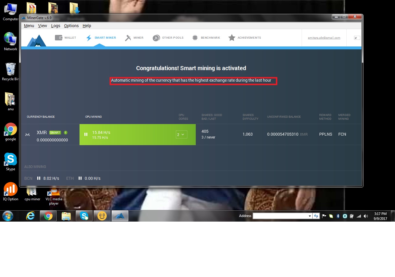This screenshot has width=395, height=277.
Task: Click the MinerGate taskbar button
Action: (x=120, y=216)
